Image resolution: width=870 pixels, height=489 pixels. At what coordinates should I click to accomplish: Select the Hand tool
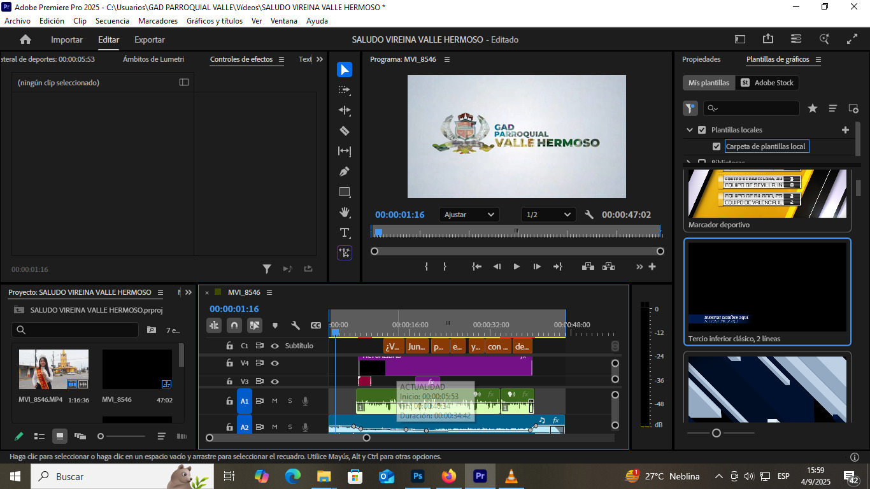(345, 212)
